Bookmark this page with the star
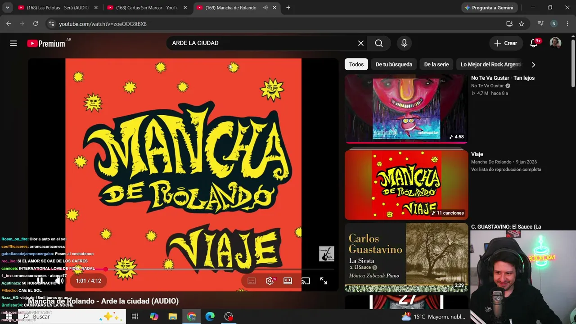The height and width of the screenshot is (324, 576). point(522,24)
